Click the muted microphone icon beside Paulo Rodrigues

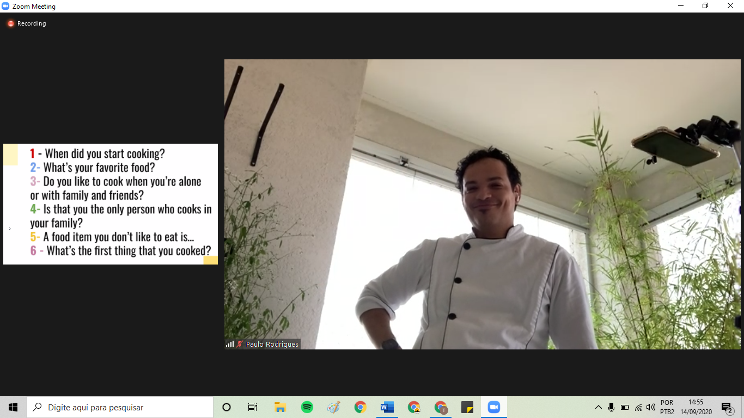point(240,344)
